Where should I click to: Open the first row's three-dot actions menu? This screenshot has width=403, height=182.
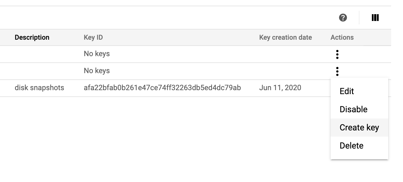[x=337, y=54]
